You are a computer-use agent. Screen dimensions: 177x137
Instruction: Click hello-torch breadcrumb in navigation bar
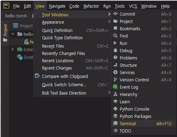(16, 16)
